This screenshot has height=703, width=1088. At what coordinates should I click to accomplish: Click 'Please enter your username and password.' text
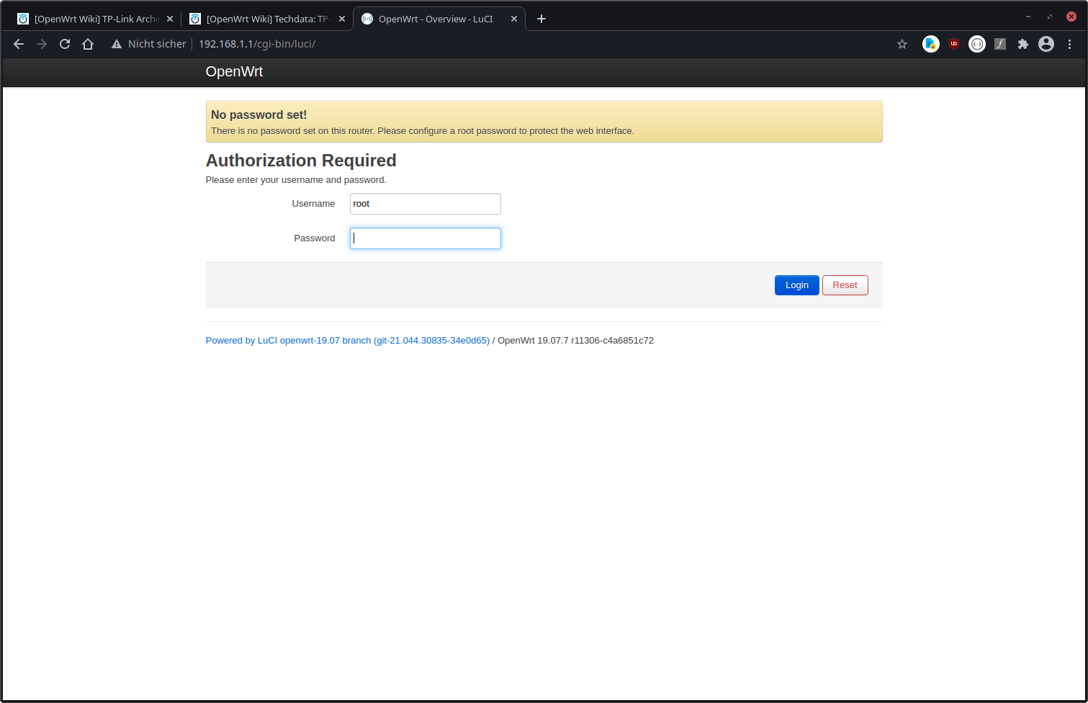tap(296, 180)
